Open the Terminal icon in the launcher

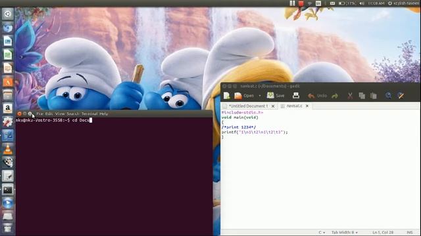[7, 189]
